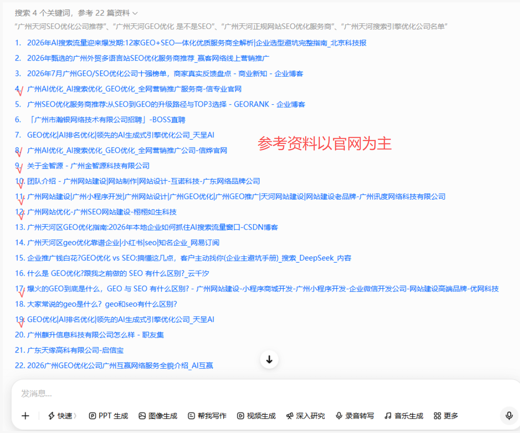Open reference 15 企业推广钱白花 link

coord(189,258)
